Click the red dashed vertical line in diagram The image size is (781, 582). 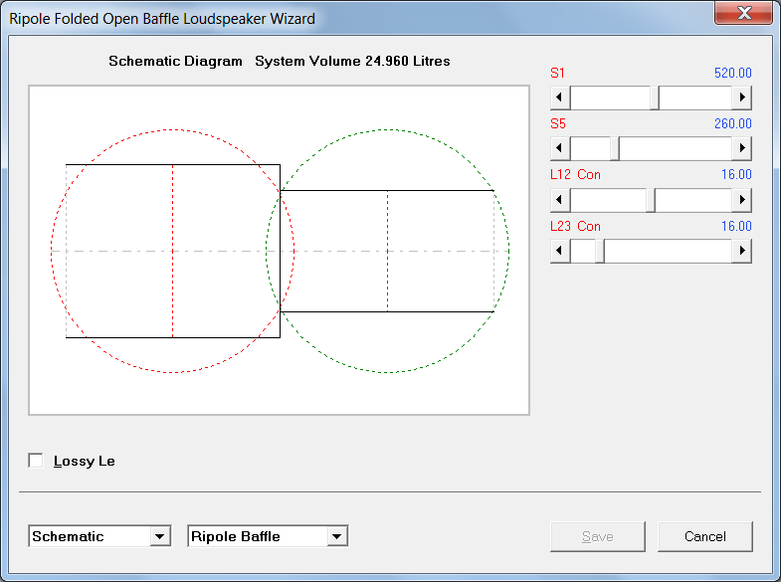point(173,251)
